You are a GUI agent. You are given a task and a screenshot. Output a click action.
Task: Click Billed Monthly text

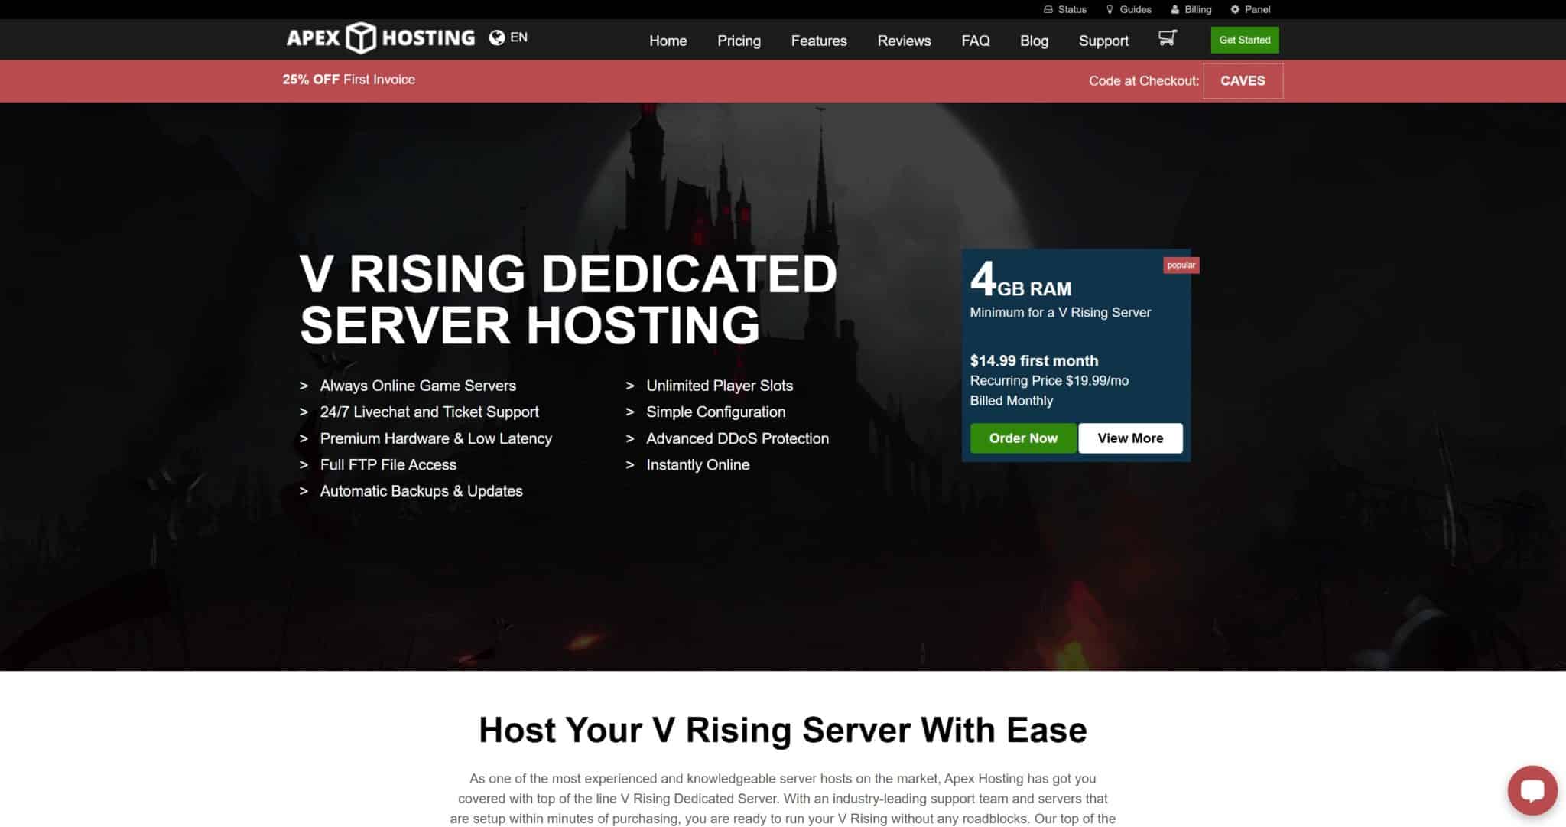pyautogui.click(x=1012, y=401)
